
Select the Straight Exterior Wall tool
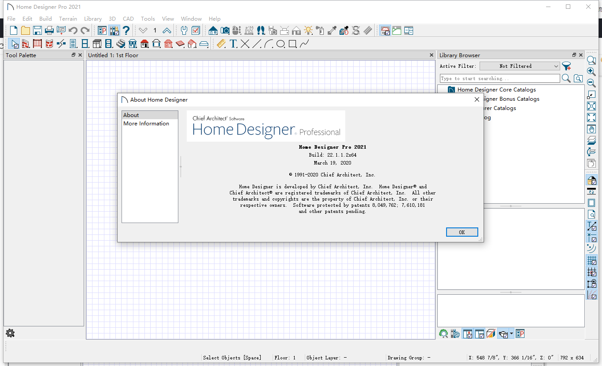tap(26, 44)
